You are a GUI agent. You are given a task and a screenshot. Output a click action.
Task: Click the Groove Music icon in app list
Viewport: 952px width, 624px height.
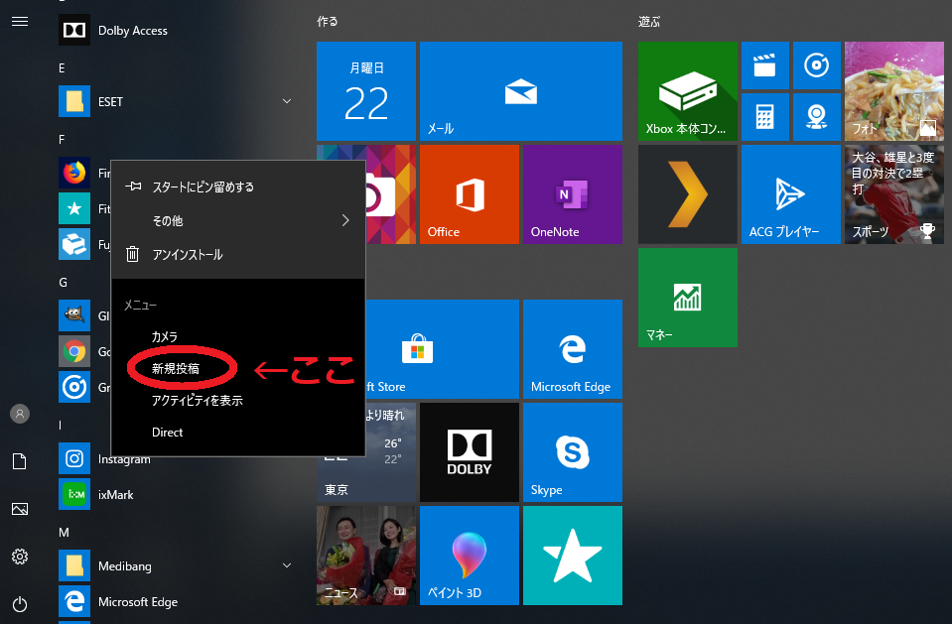74,387
